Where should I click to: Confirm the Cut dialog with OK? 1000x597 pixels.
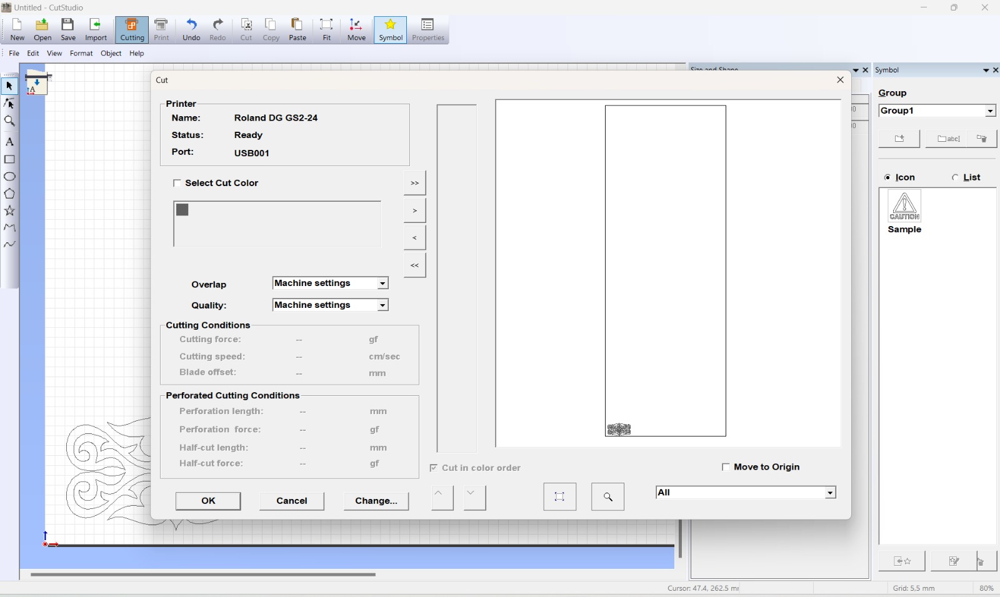click(208, 501)
